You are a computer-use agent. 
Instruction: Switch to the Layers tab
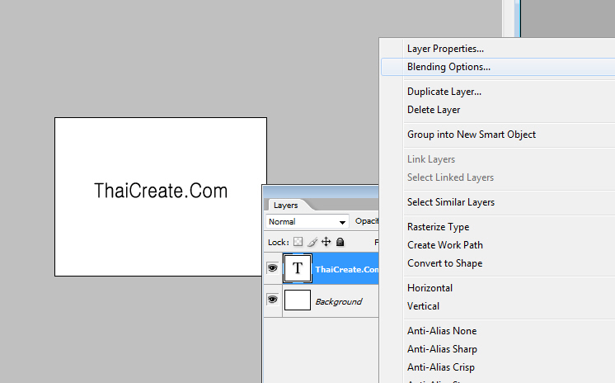[x=286, y=205]
